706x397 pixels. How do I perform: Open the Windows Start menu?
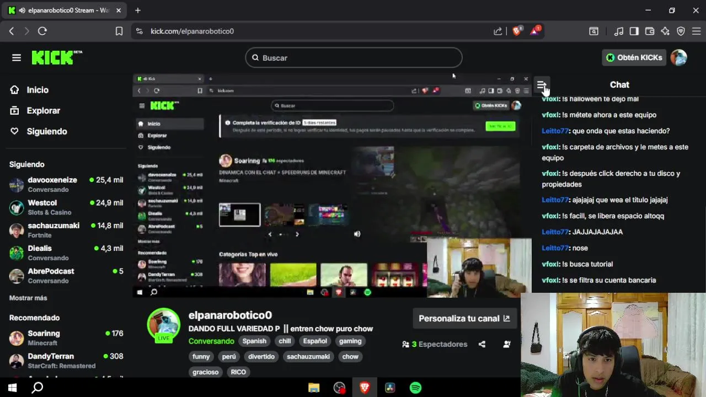[12, 388]
